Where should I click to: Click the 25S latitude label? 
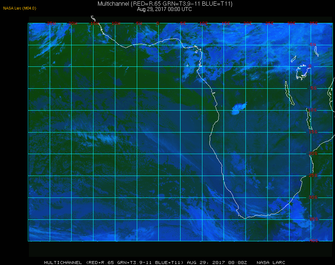point(313,175)
